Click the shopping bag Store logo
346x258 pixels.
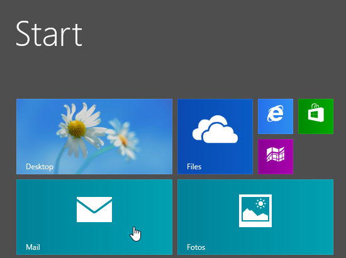tap(316, 113)
